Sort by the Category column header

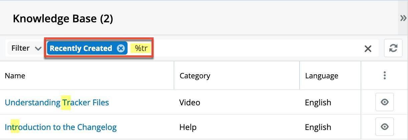pos(195,76)
